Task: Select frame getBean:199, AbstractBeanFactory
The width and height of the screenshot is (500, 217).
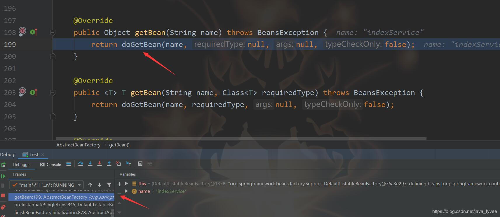Action: pyautogui.click(x=61, y=197)
